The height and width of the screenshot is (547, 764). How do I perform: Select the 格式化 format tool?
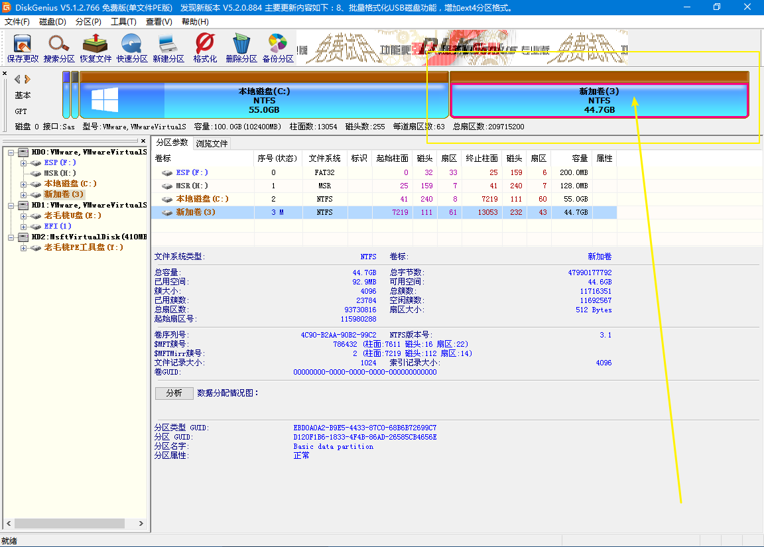(x=205, y=48)
